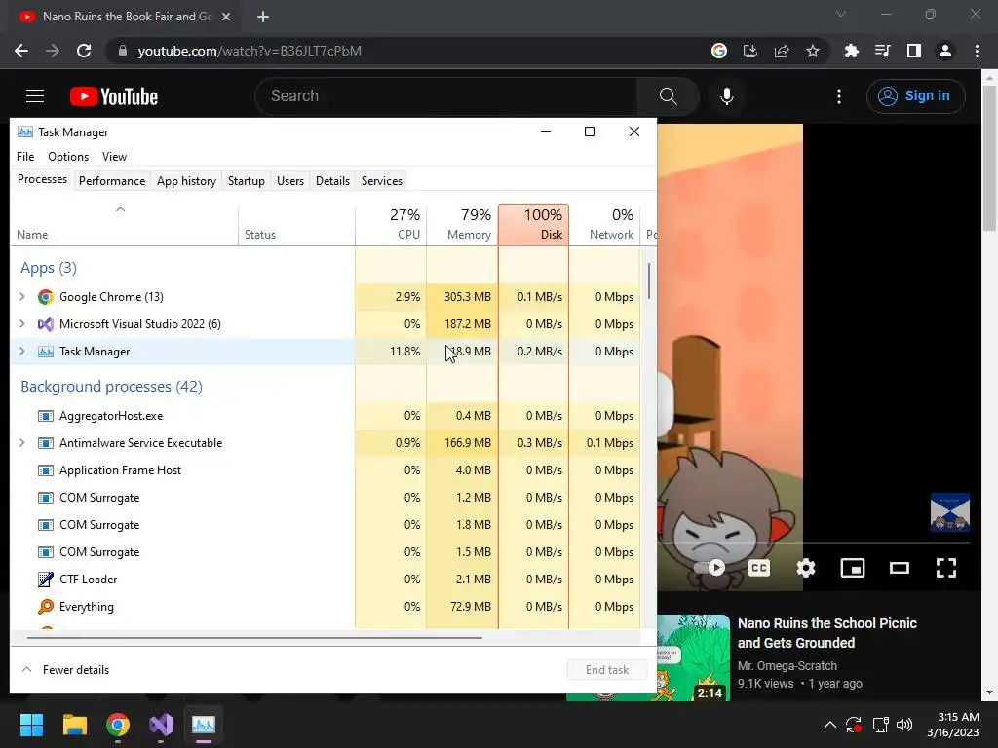Screen dimensions: 998x748
Task: Go to Services tab
Action: point(382,181)
